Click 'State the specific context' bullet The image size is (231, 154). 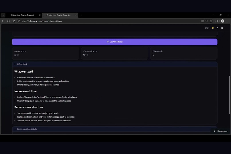click(x=38, y=113)
